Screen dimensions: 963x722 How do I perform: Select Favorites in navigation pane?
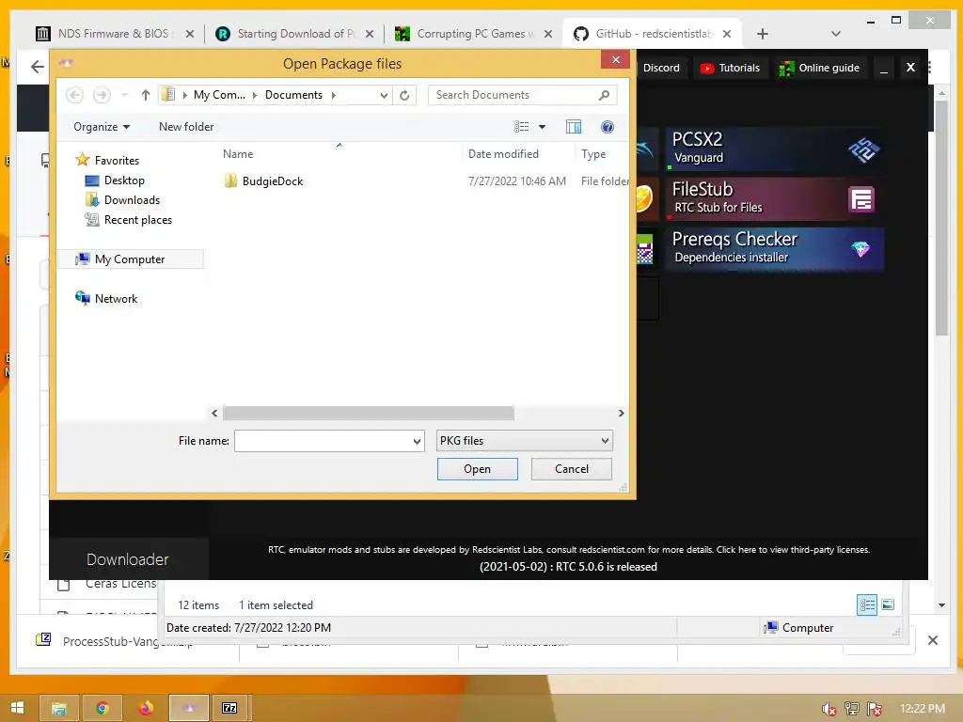117,160
